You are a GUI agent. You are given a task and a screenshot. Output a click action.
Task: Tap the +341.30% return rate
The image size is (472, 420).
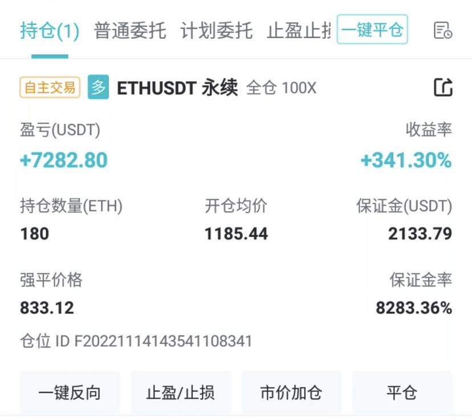click(406, 160)
